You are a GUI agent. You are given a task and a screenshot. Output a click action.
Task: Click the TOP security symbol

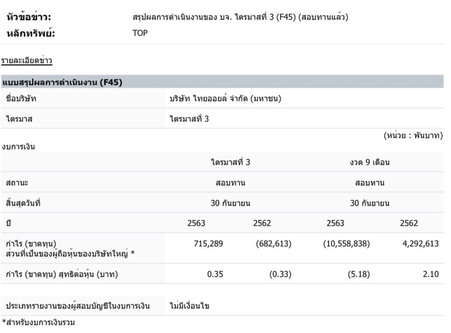(x=140, y=33)
